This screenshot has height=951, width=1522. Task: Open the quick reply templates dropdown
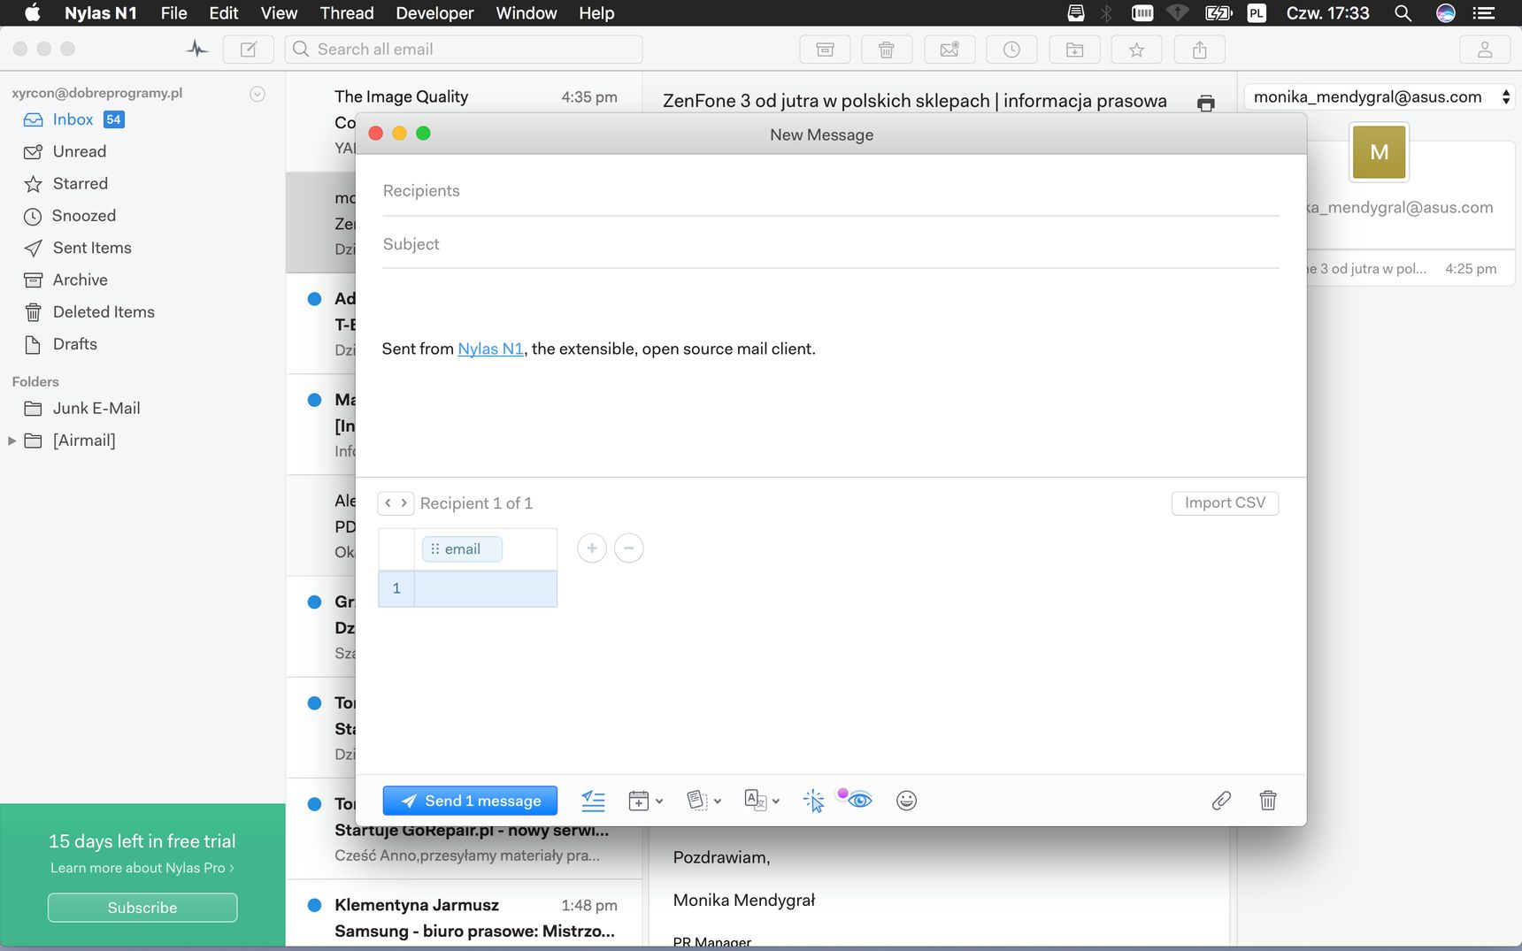click(704, 801)
